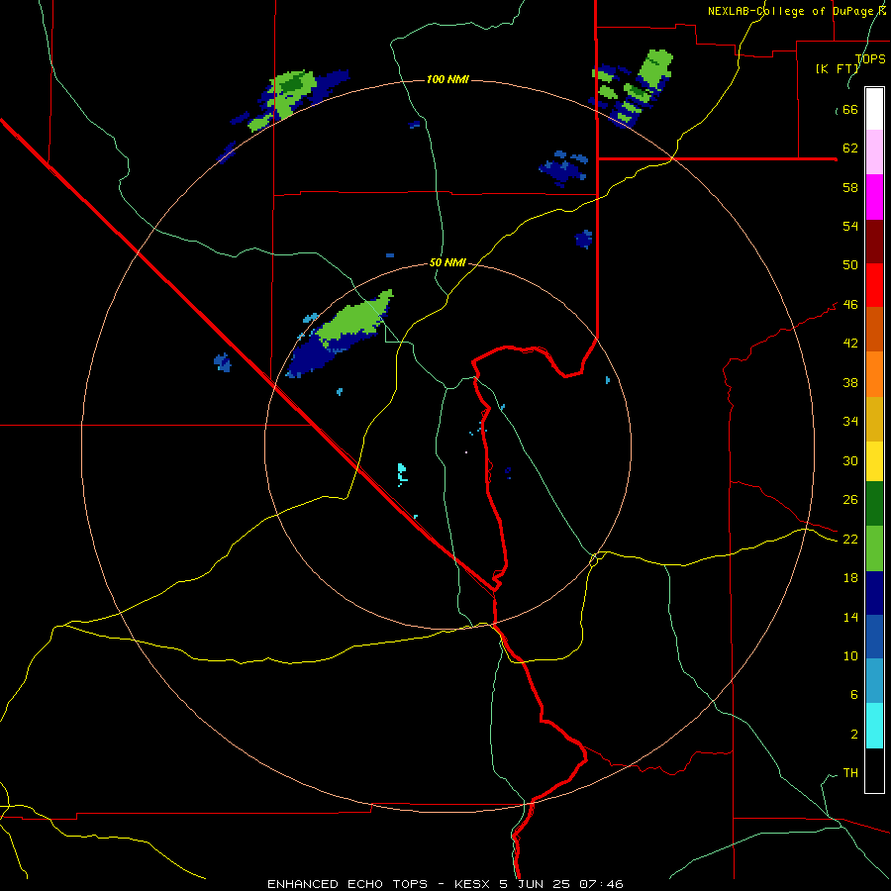This screenshot has width=891, height=891.
Task: Click the "100 NMI" range ring label
Action: pos(447,79)
